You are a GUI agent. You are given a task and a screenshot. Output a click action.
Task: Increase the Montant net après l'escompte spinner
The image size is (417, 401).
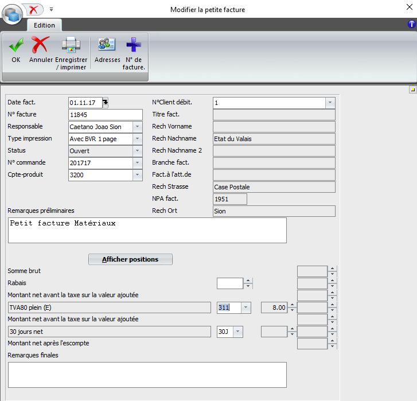[333, 341]
